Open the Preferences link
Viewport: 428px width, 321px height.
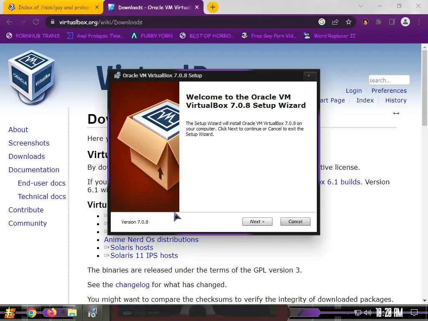point(389,91)
